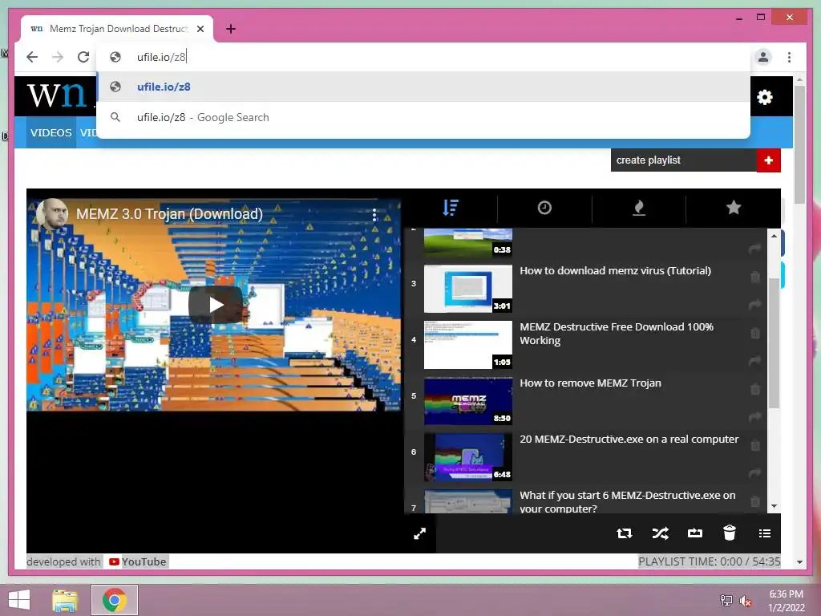
Task: Open the network tray icon
Action: 726,601
